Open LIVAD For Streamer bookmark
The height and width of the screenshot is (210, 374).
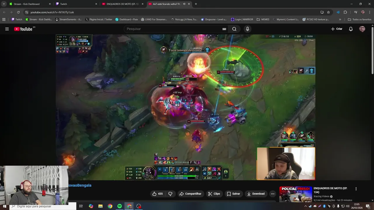(x=154, y=20)
